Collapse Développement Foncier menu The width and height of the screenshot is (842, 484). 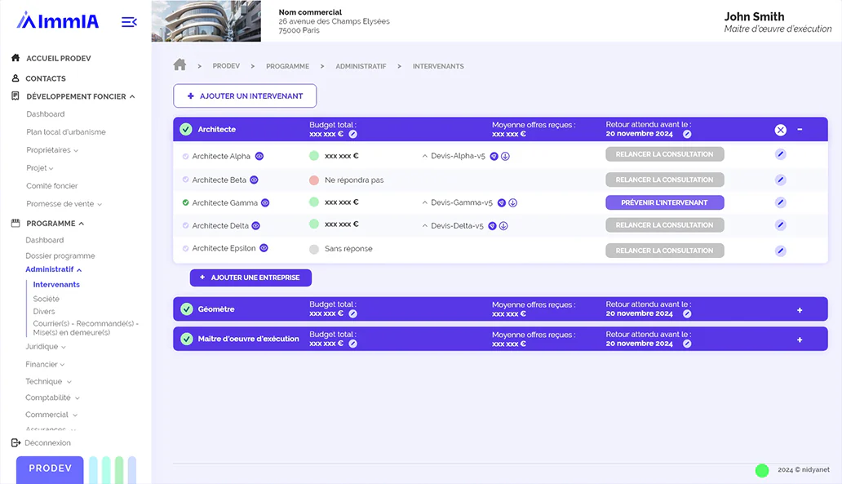coord(132,96)
